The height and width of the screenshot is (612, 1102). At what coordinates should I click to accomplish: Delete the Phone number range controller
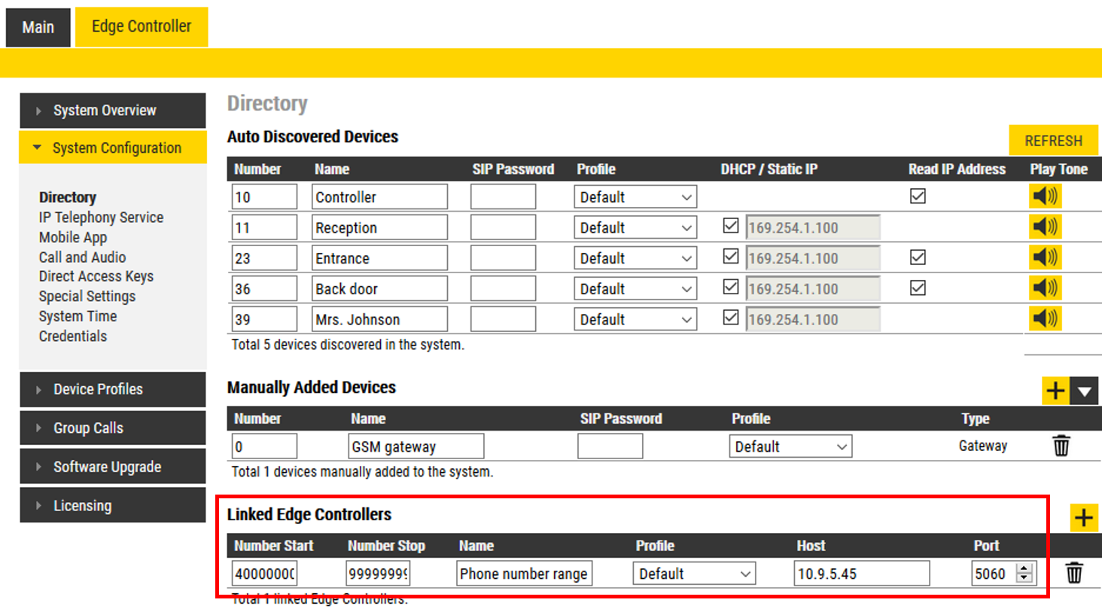1074,574
